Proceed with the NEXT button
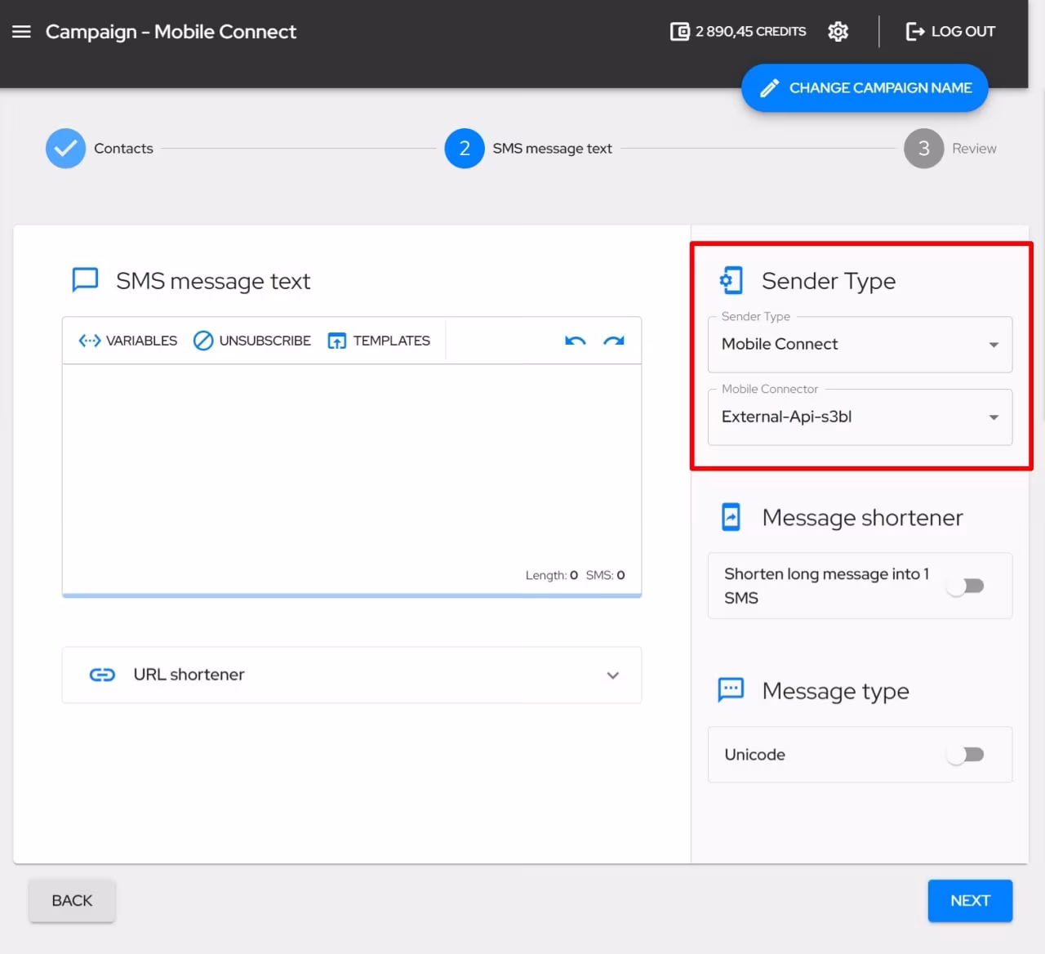1045x954 pixels. tap(970, 901)
